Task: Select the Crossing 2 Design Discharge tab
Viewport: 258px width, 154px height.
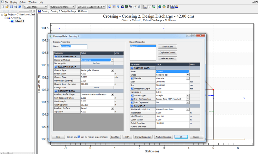Action: [63, 11]
